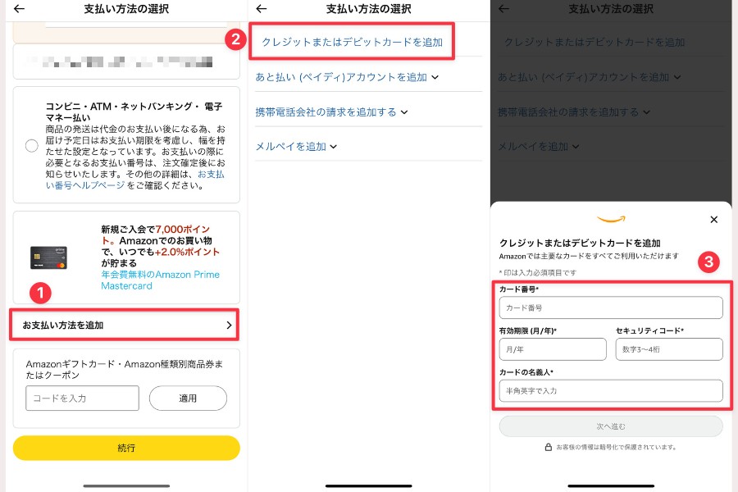Open the 年会費無料のAmazon Prime Mastercard link
The height and width of the screenshot is (492, 738).
(160, 280)
